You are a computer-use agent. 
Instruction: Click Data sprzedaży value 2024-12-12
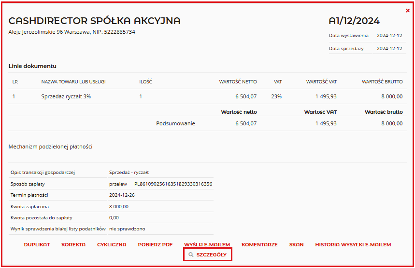click(389, 49)
